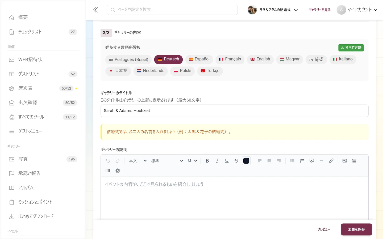Click the gallery title field with Sarah & Adams Hochzeit
The image size is (383, 239).
(234, 111)
